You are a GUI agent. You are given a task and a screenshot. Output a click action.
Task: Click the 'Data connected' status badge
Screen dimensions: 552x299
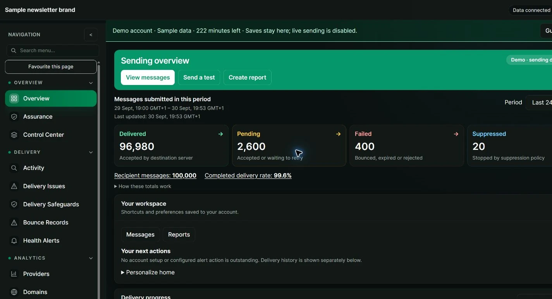click(530, 10)
